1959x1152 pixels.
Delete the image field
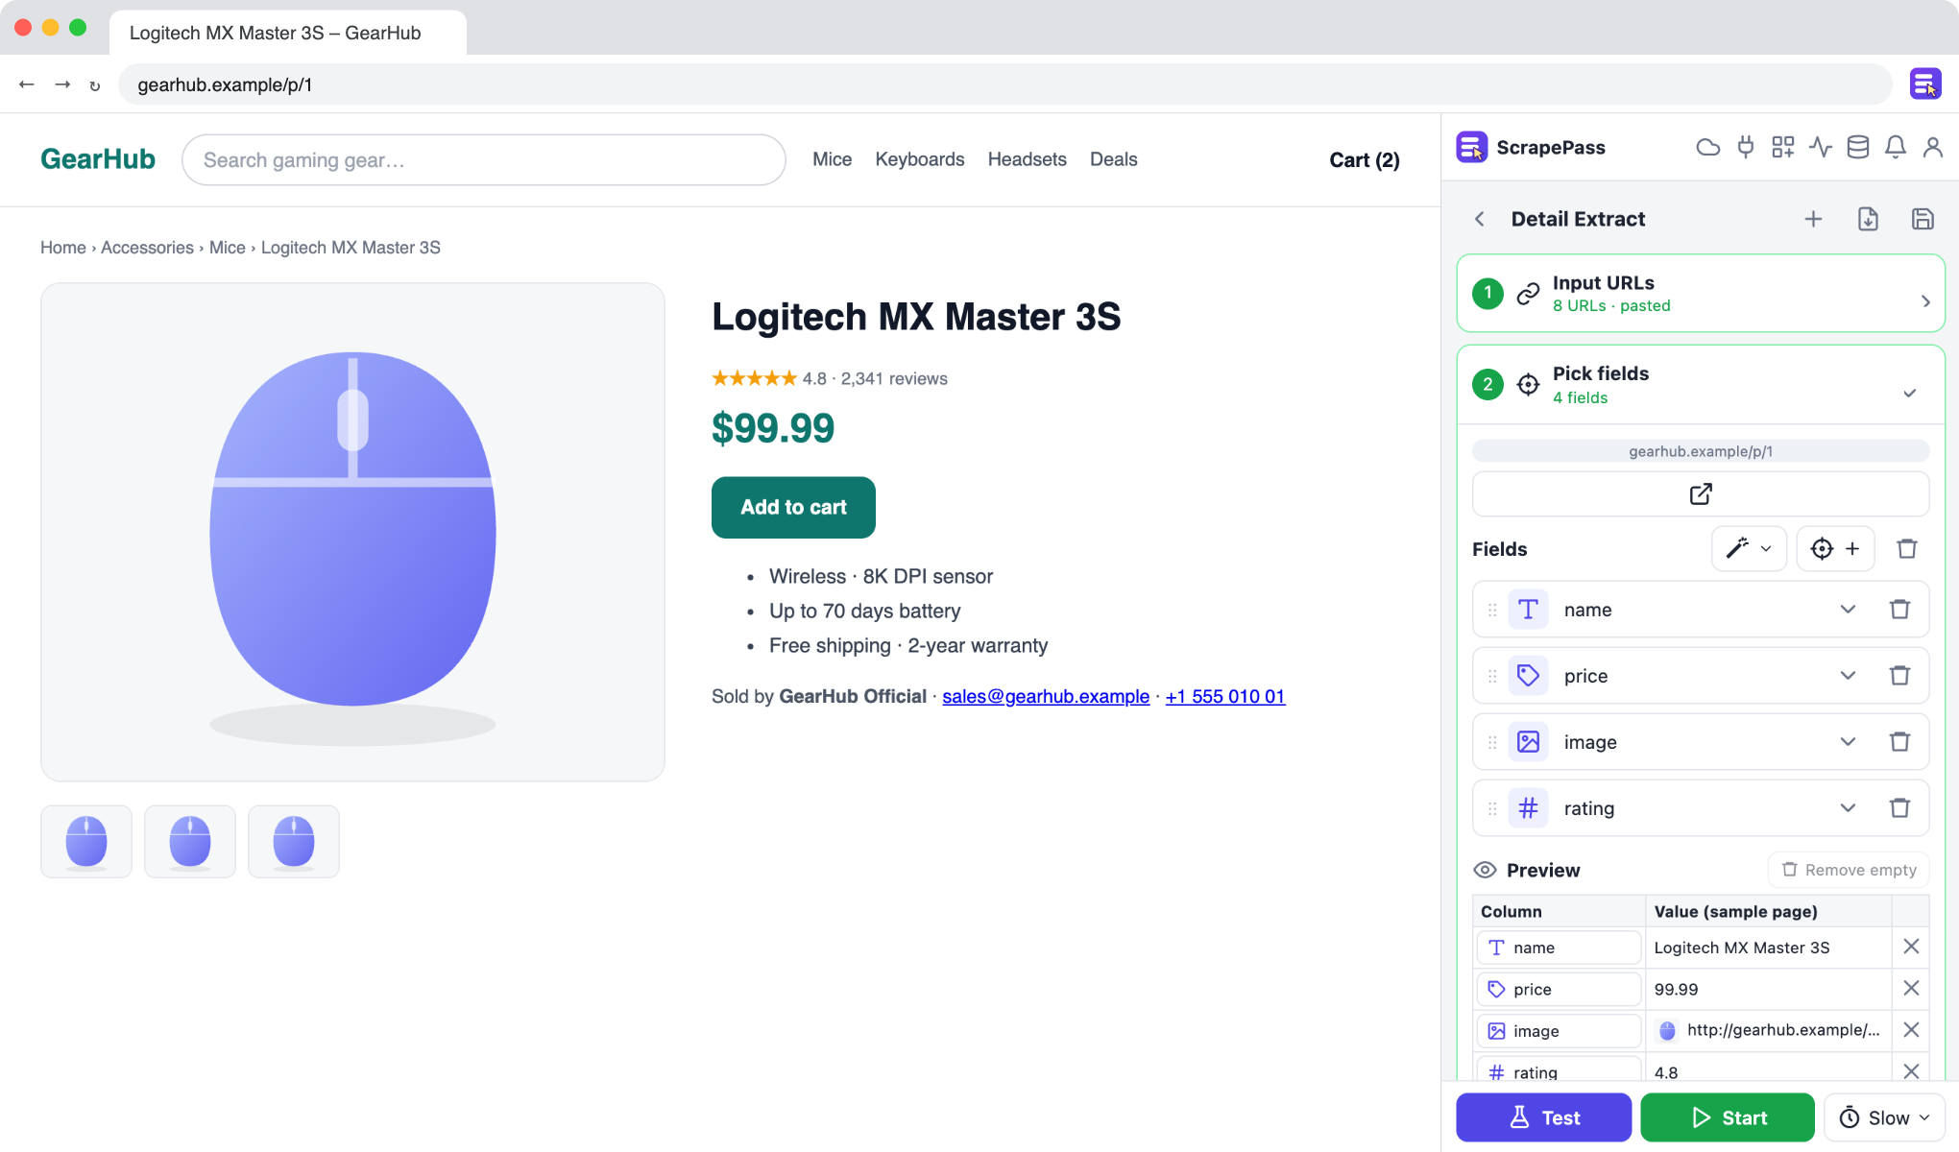(x=1899, y=741)
